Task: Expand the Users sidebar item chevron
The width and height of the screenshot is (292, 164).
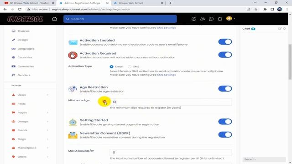Action: [47, 95]
